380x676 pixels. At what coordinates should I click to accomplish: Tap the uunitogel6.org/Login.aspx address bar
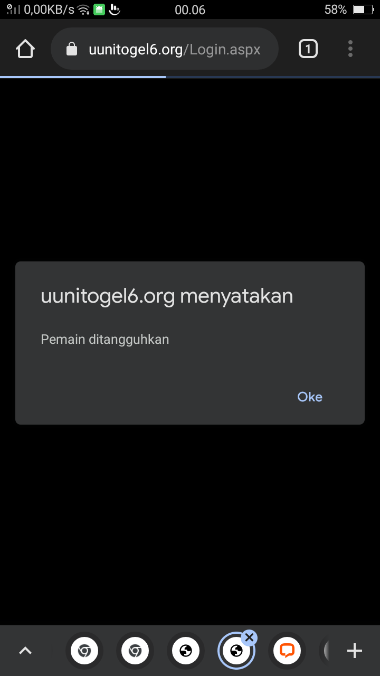165,49
